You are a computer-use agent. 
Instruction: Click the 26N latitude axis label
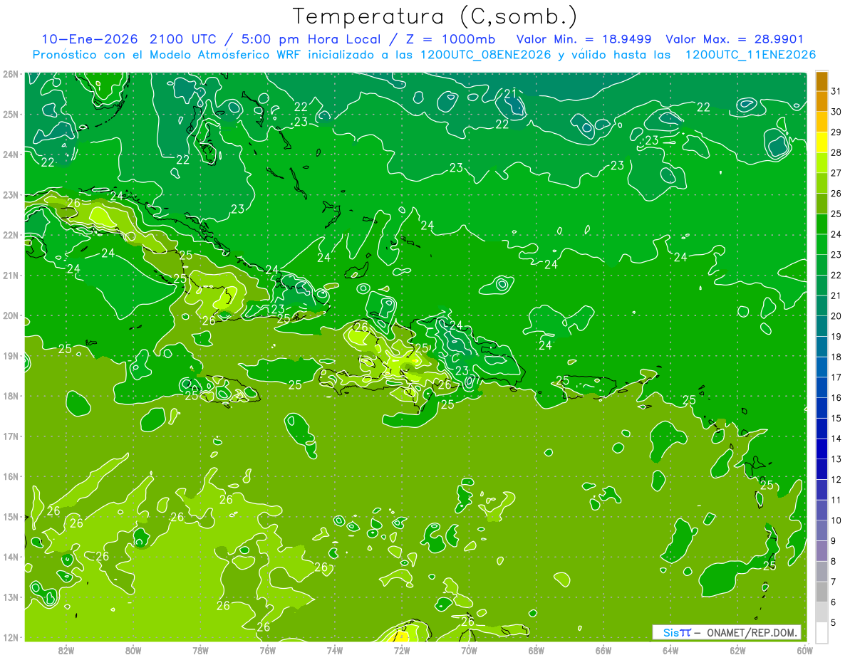tap(10, 74)
